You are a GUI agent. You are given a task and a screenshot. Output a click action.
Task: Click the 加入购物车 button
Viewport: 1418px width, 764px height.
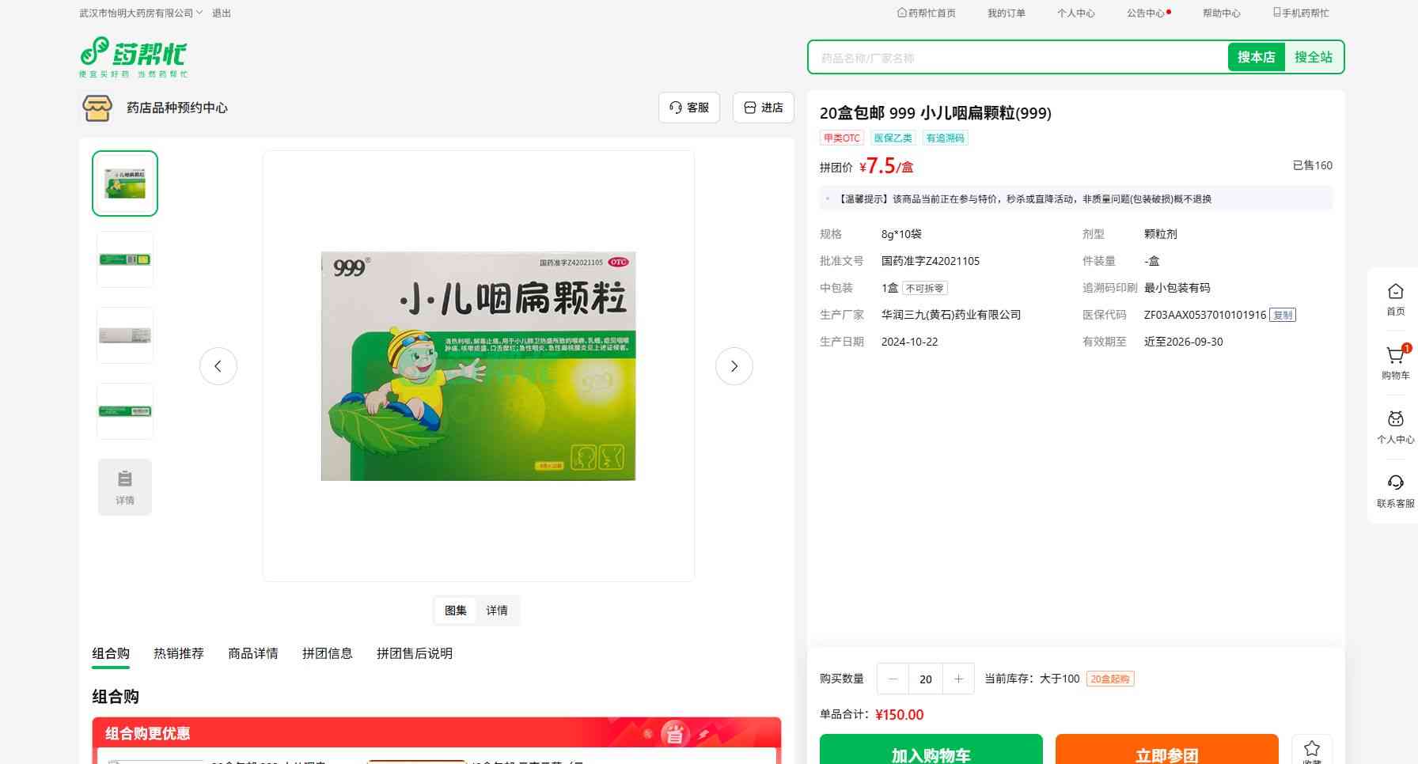pyautogui.click(x=931, y=751)
